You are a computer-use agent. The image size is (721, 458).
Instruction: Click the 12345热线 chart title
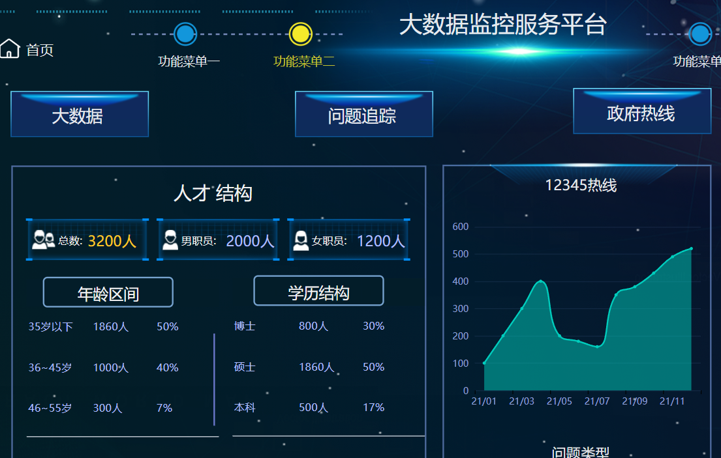[x=581, y=186]
